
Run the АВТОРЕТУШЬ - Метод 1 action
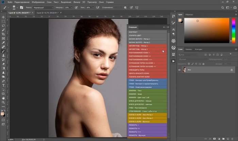click(148, 45)
